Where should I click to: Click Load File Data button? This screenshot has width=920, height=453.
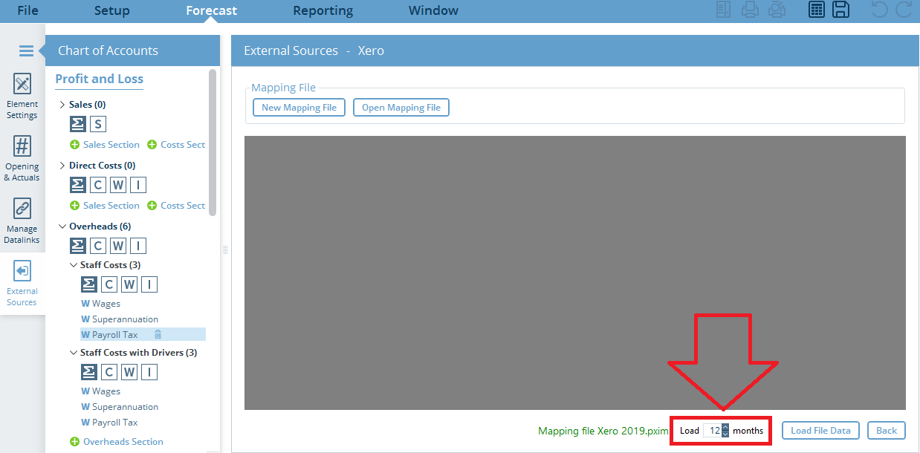click(x=820, y=431)
